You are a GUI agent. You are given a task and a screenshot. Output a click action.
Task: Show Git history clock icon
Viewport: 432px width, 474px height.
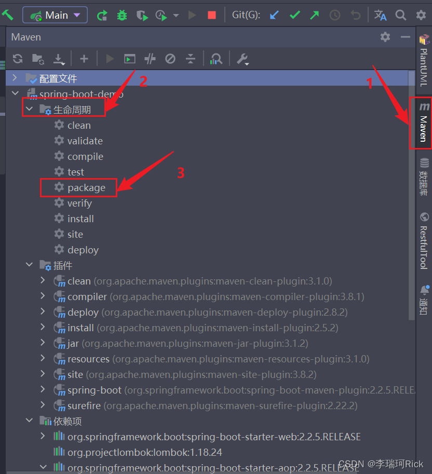pyautogui.click(x=335, y=15)
